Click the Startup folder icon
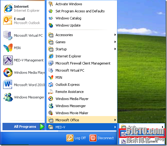Image resolution: width=167 pixels, height=146 pixels. tap(51, 49)
